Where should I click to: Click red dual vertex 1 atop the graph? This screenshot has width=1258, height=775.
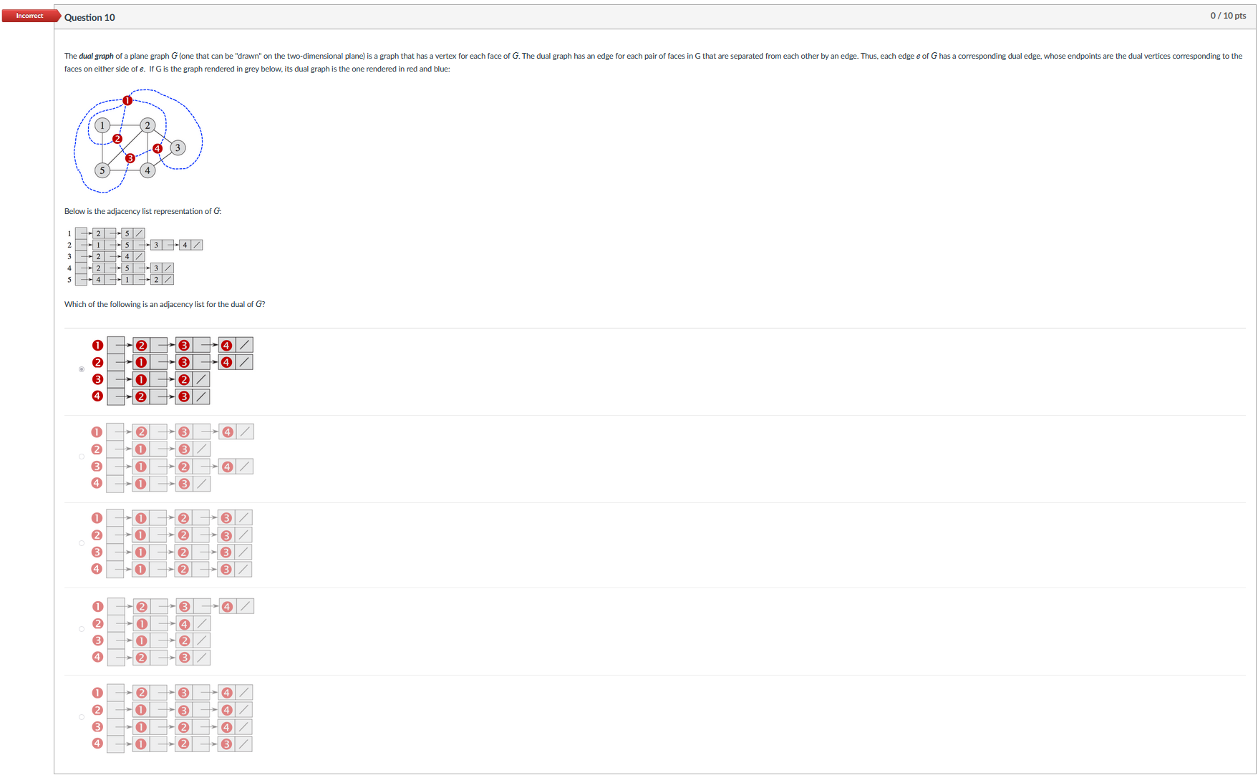127,100
